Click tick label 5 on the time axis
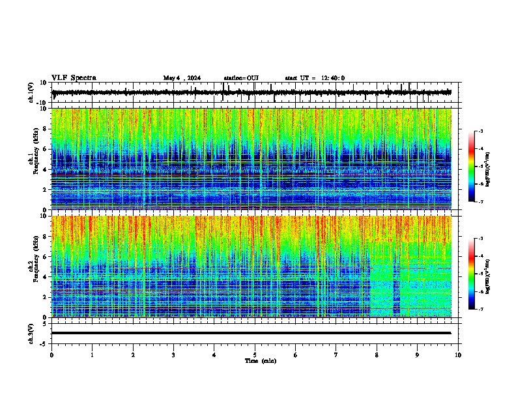Screen dimensions: 516x398 255,355
